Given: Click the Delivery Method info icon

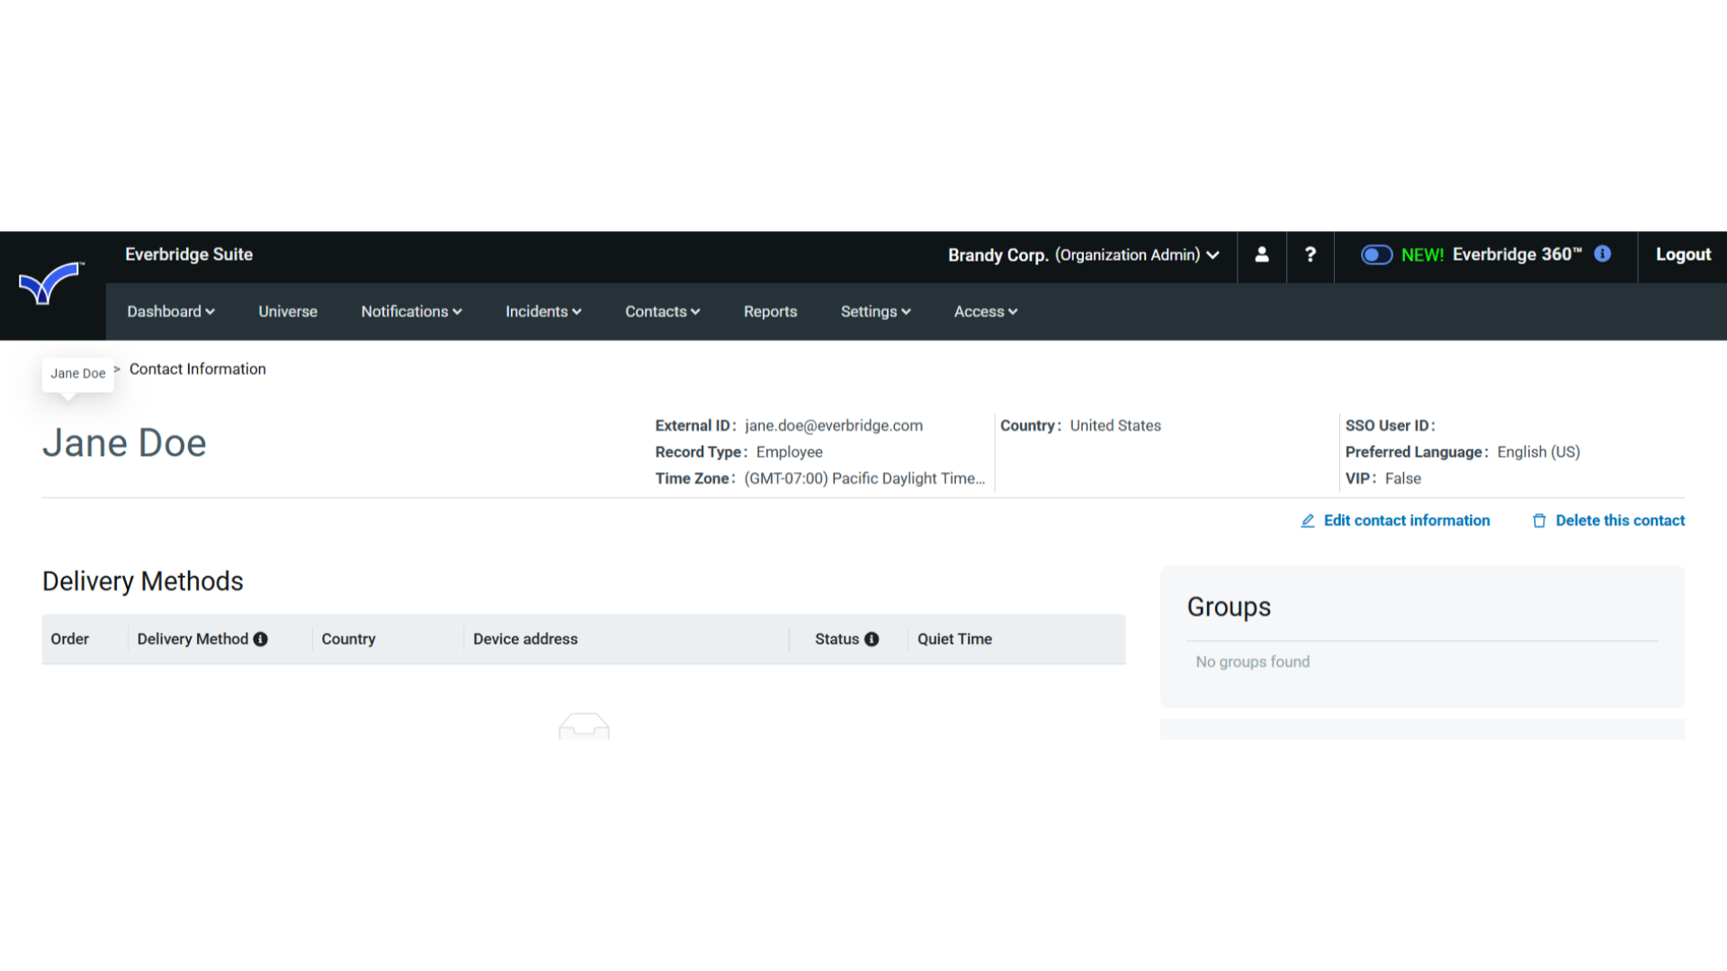Looking at the screenshot, I should 261,639.
